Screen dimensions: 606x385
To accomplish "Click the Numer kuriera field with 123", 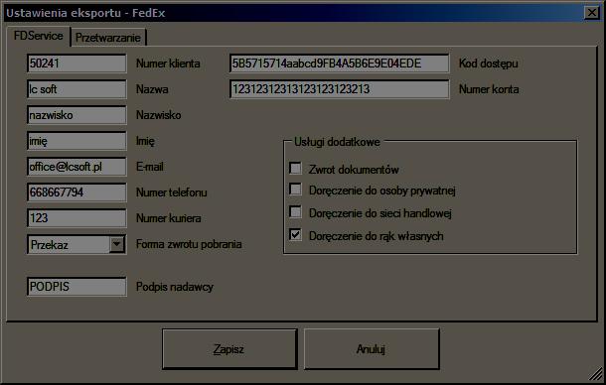I will click(x=76, y=218).
